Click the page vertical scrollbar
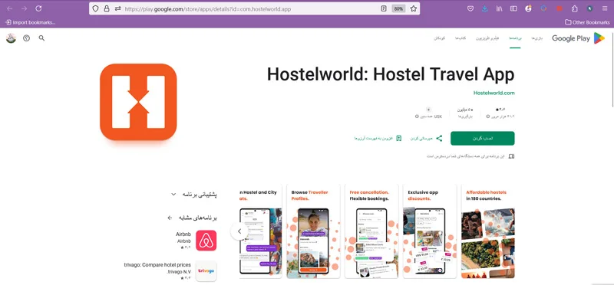The width and height of the screenshot is (614, 285). pyautogui.click(x=612, y=70)
